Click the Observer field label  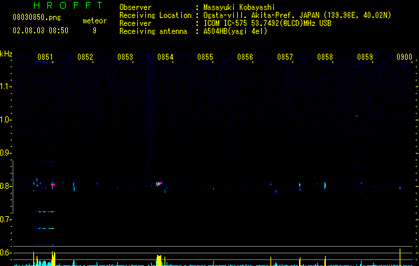click(135, 7)
